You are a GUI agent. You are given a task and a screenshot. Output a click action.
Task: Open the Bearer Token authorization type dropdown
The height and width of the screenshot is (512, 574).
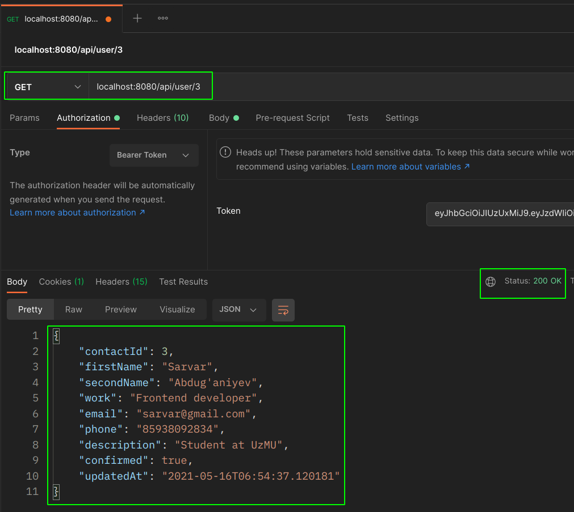(x=154, y=155)
